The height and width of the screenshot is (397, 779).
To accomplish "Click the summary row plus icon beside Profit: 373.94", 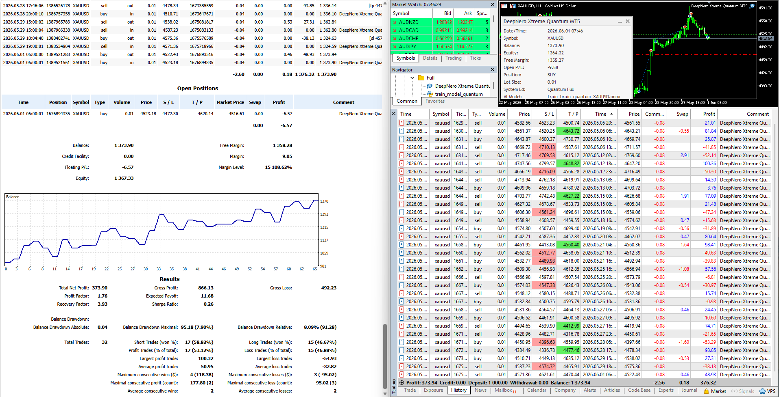I will (x=402, y=383).
